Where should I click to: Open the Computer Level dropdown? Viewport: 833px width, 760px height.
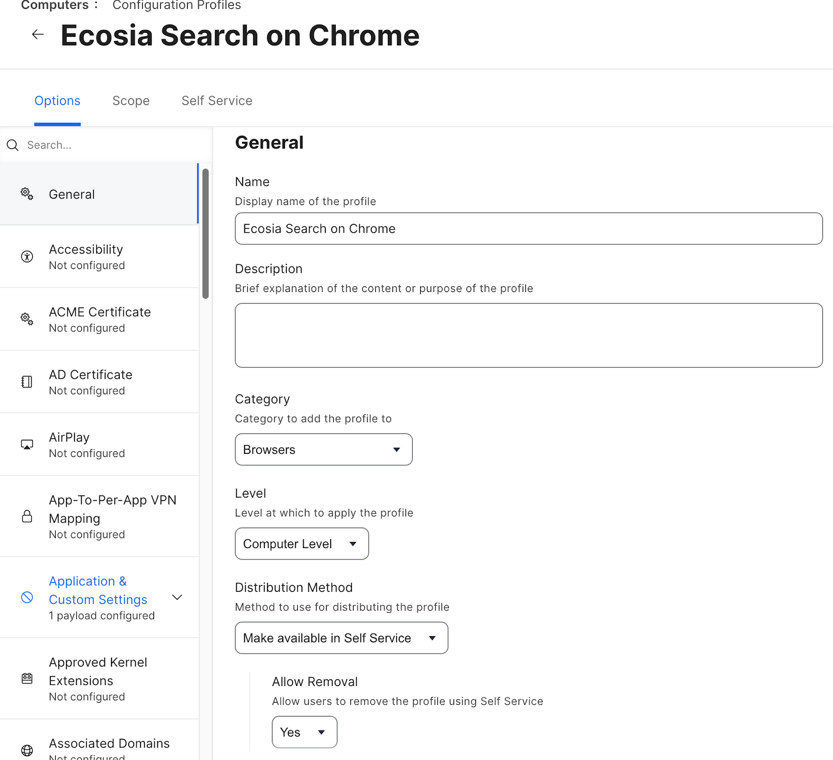click(302, 544)
